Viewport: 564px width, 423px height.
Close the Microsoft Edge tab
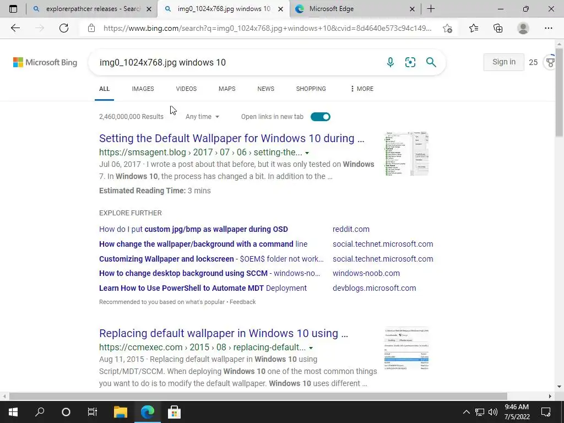click(412, 9)
